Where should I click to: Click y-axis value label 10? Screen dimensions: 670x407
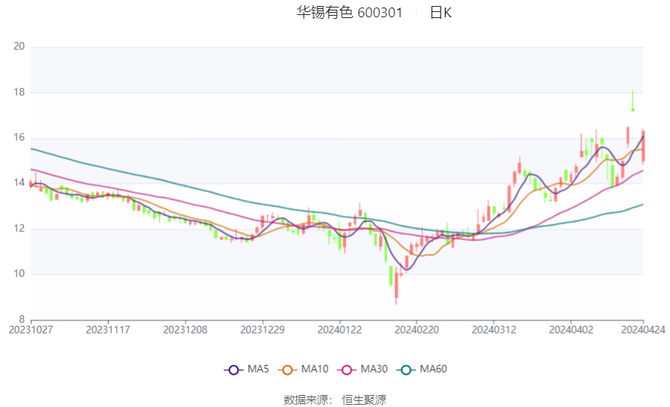[20, 273]
